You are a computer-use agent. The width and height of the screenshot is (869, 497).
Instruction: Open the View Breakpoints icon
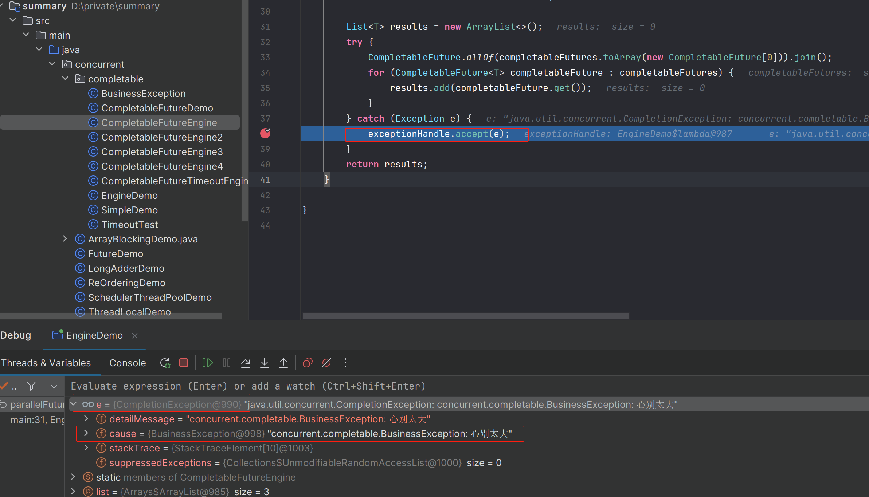click(x=308, y=363)
